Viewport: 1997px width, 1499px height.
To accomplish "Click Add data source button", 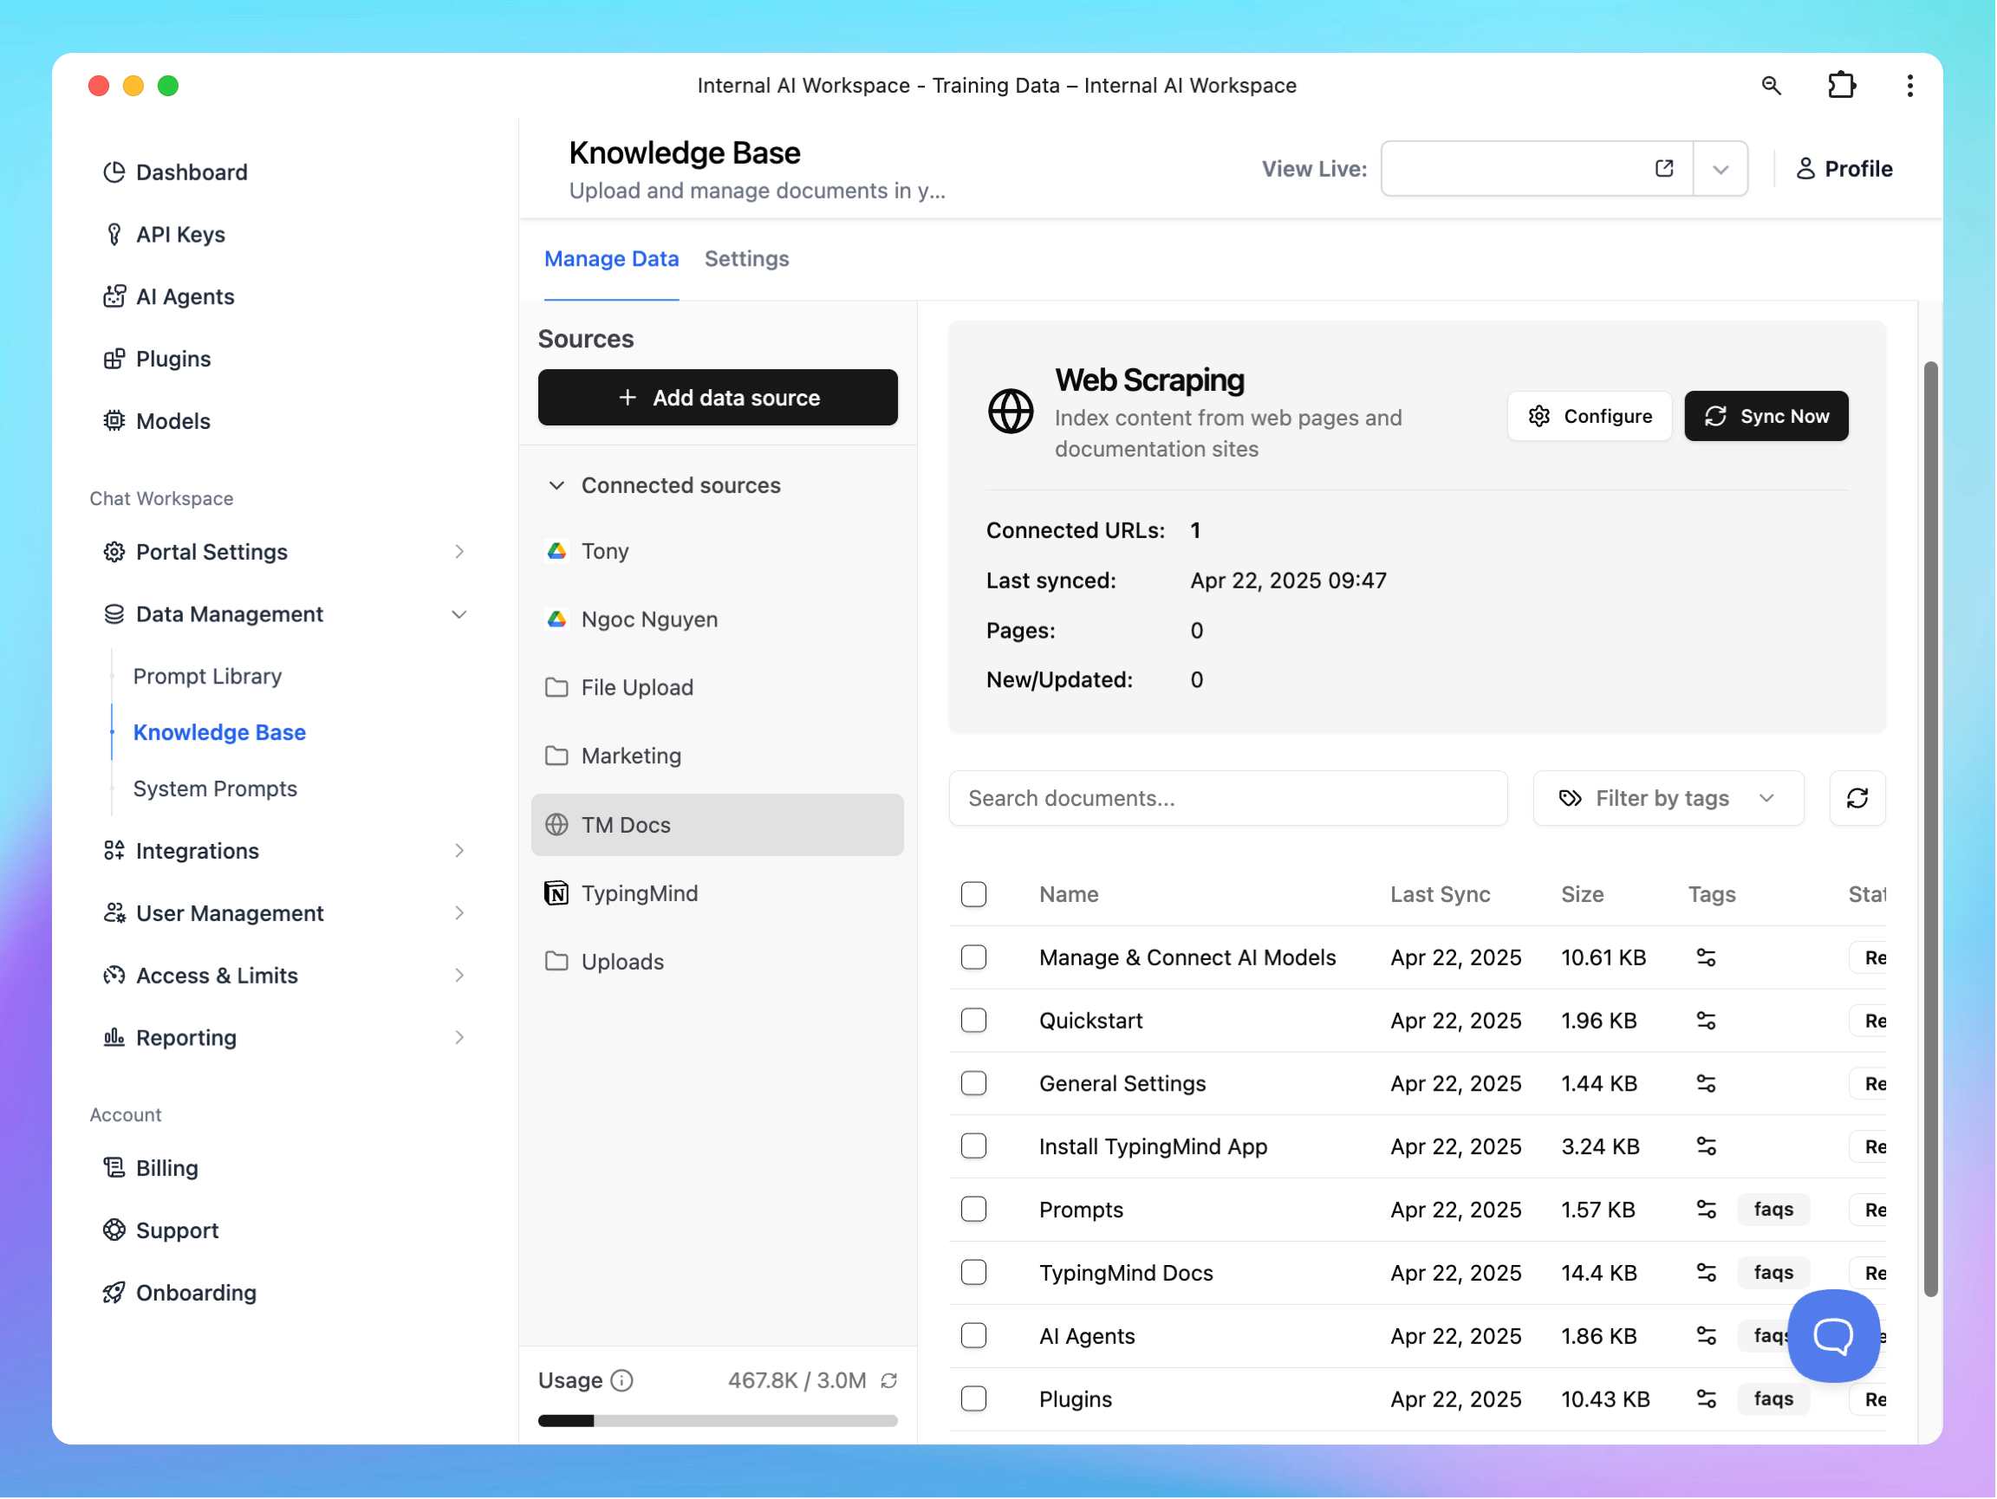I will (x=718, y=398).
